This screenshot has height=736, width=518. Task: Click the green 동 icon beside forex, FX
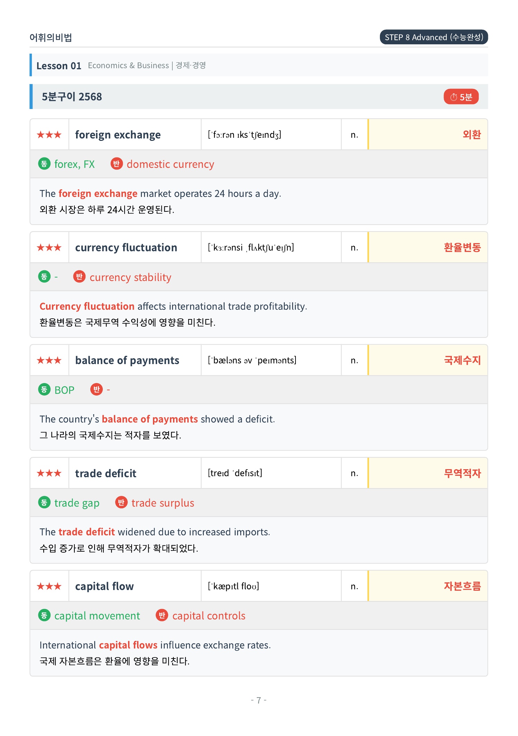point(44,164)
